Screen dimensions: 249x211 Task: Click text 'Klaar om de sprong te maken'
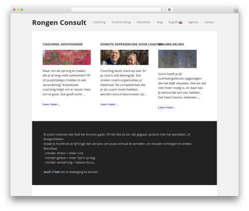click(64, 71)
